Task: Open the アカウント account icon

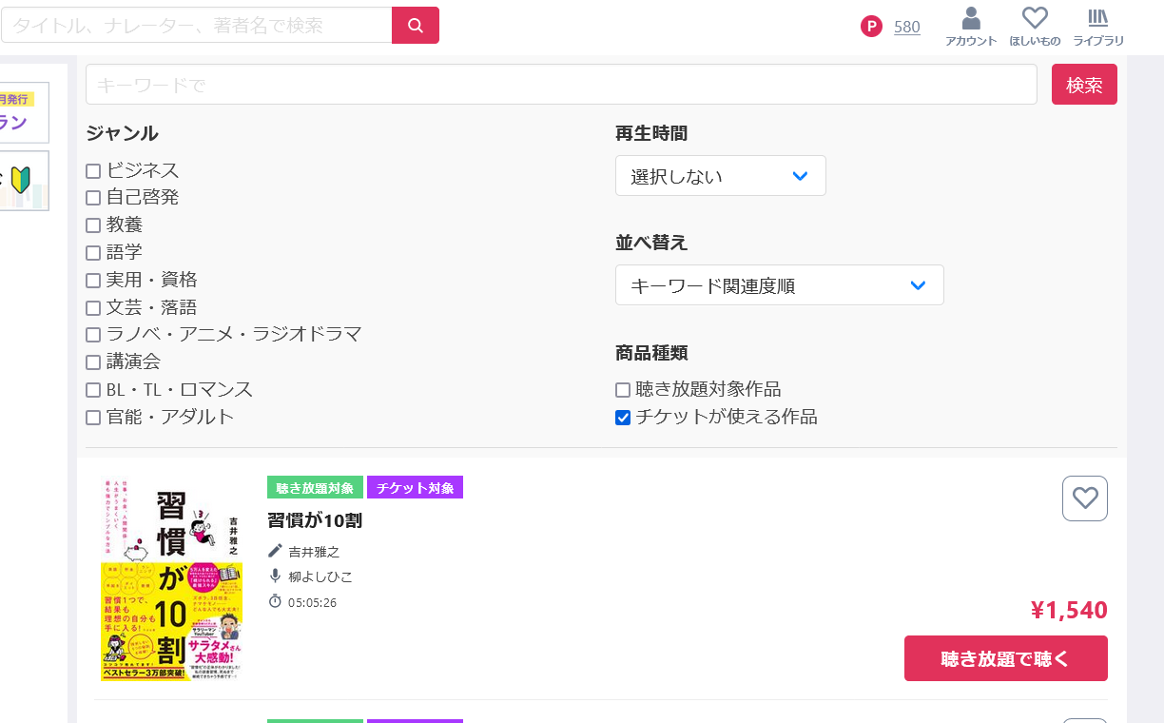Action: (970, 19)
